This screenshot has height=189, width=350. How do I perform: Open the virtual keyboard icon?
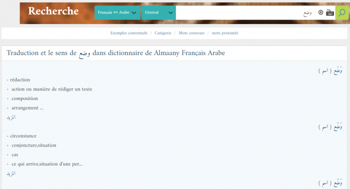point(330,12)
